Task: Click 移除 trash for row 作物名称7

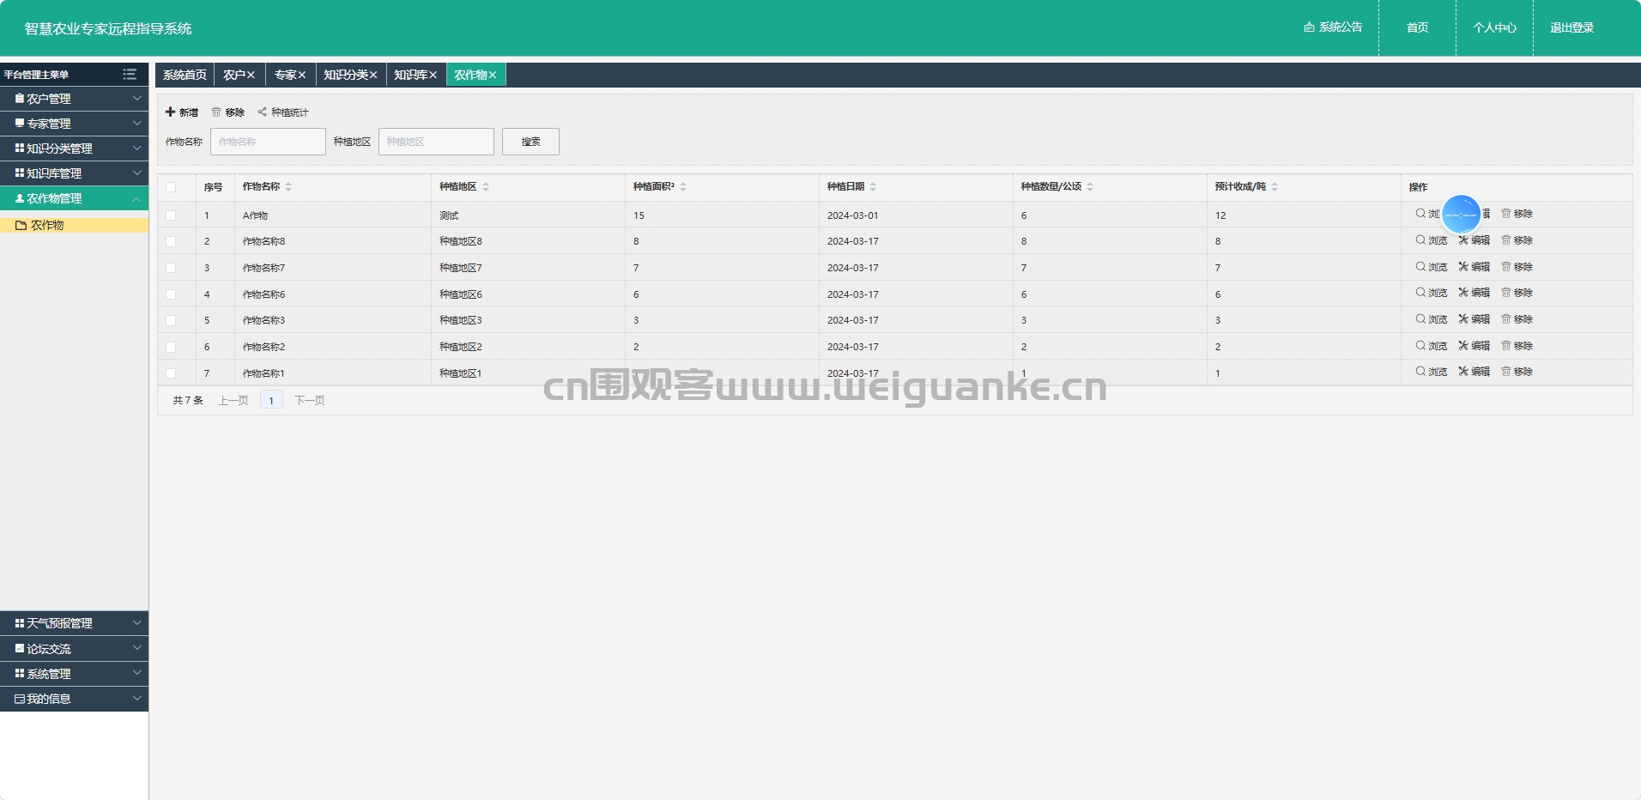Action: point(1517,267)
